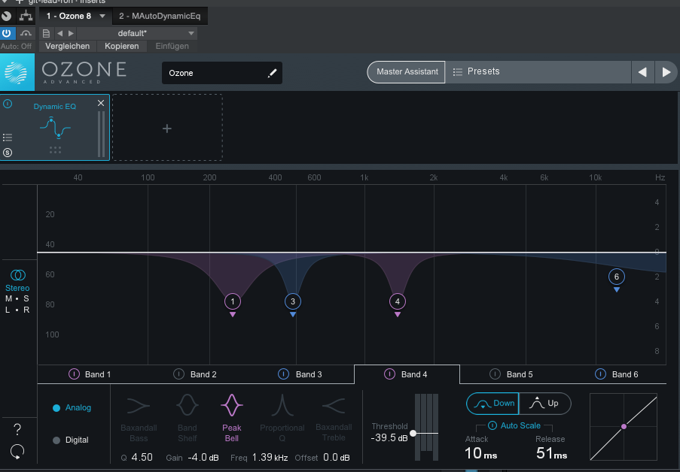Open the Band 5 tab

pyautogui.click(x=512, y=374)
